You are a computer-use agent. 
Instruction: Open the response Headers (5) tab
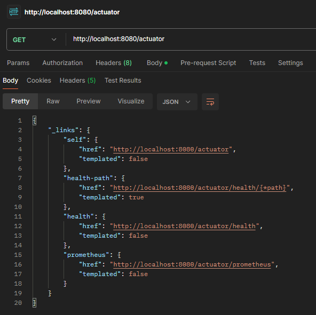pyautogui.click(x=77, y=80)
